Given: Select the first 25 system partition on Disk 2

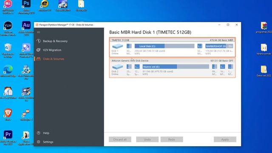Looking at the screenshot, I should (129, 67).
